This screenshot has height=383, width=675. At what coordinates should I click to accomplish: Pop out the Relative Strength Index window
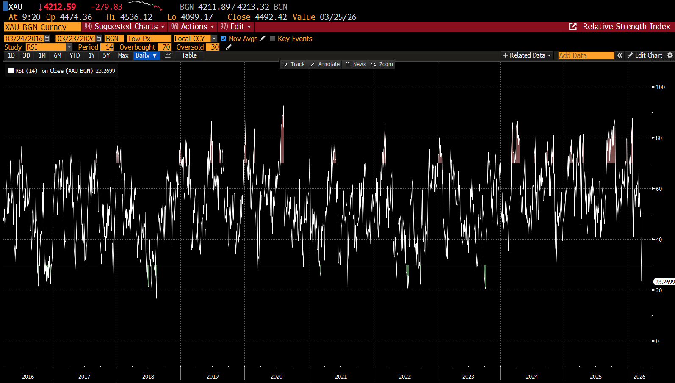(x=573, y=27)
